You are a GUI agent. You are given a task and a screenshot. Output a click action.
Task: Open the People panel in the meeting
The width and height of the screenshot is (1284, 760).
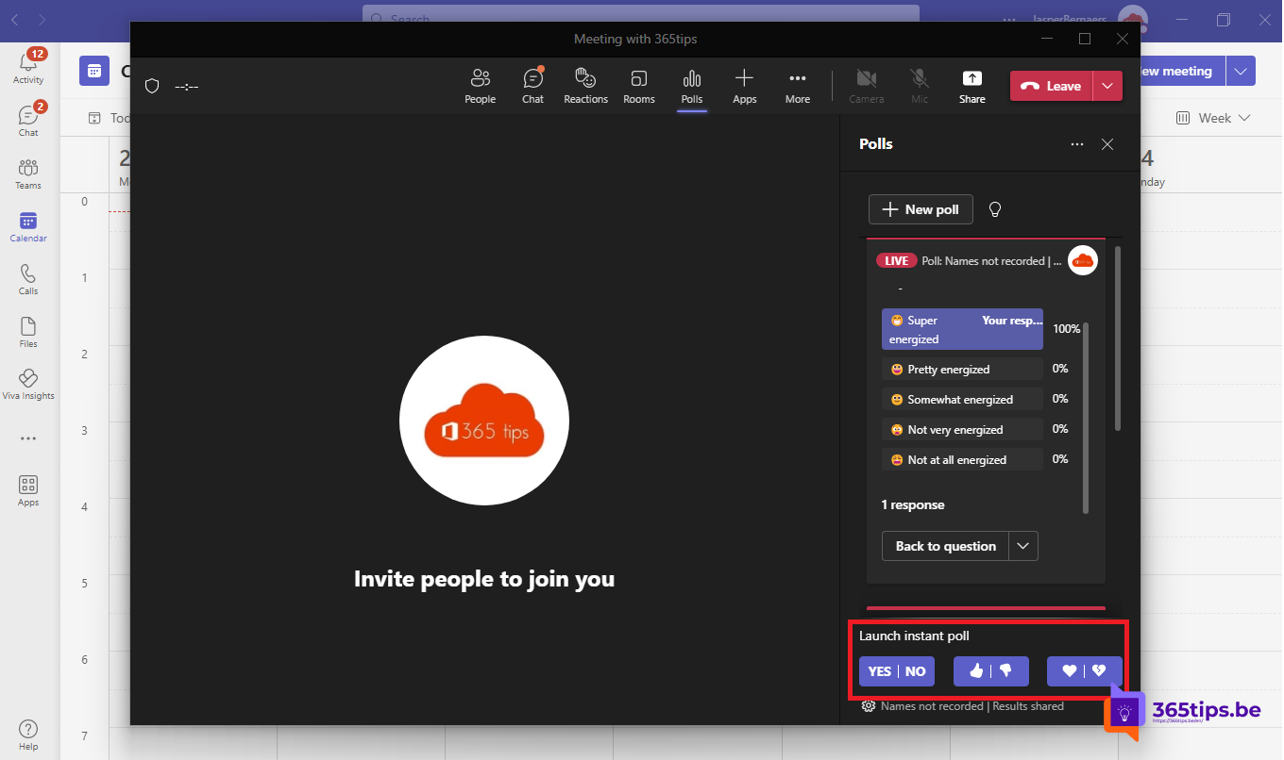pyautogui.click(x=480, y=86)
